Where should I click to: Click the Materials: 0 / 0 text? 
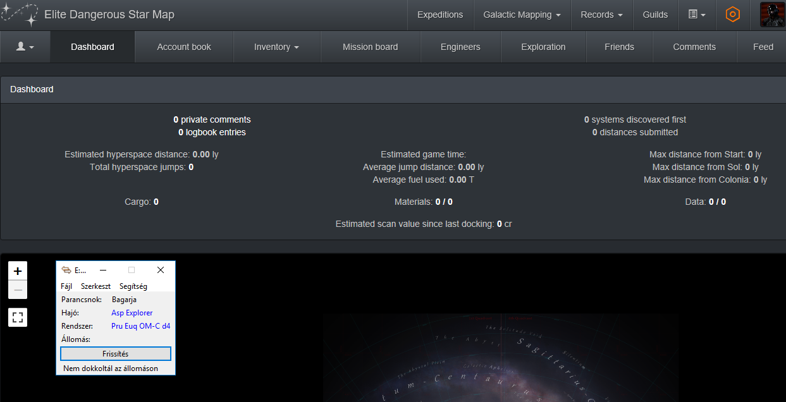tap(423, 202)
